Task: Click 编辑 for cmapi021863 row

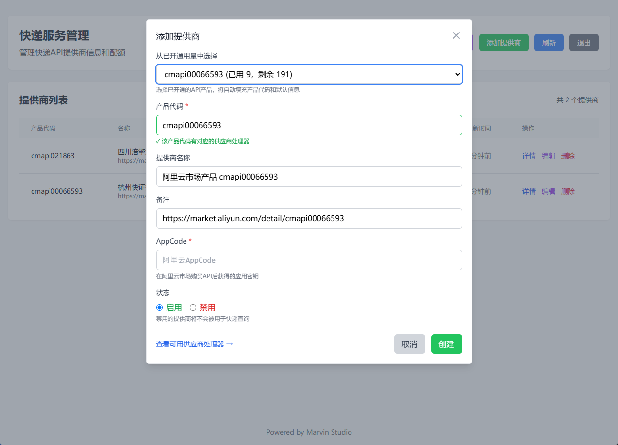Action: (x=548, y=156)
